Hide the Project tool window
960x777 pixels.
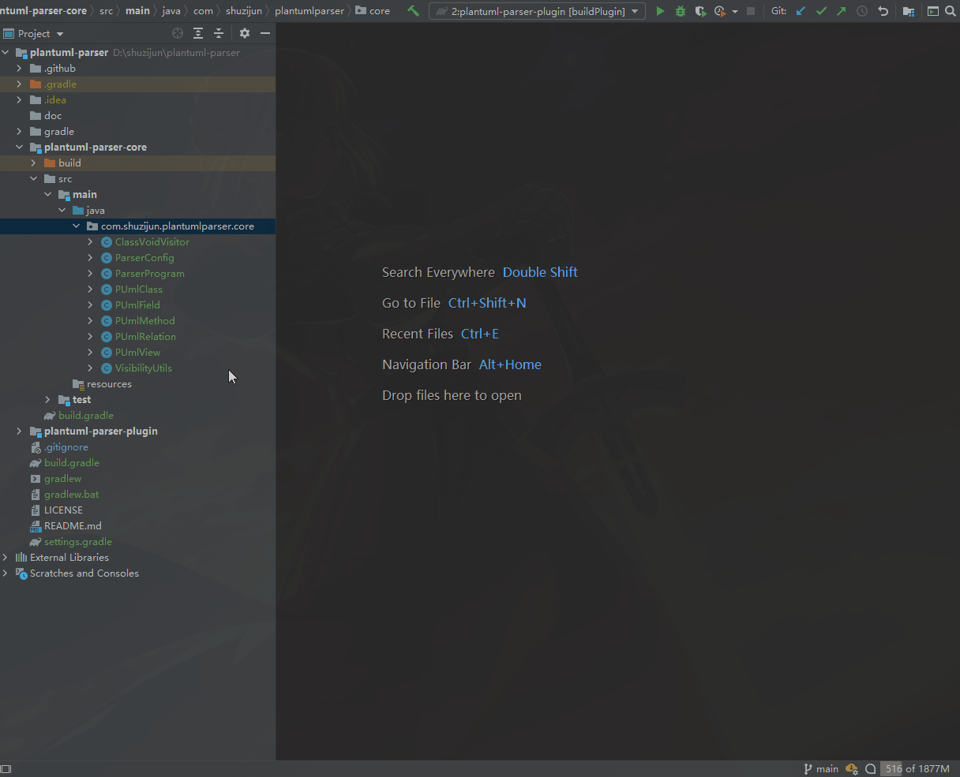[x=264, y=33]
